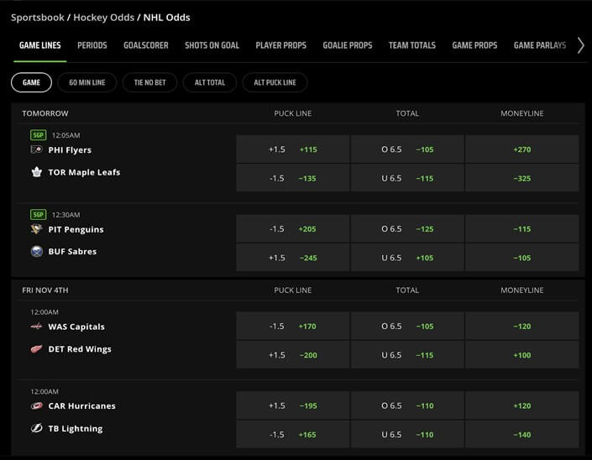Bet Maple Leafs moneyline -325
The height and width of the screenshot is (460, 592).
[522, 178]
